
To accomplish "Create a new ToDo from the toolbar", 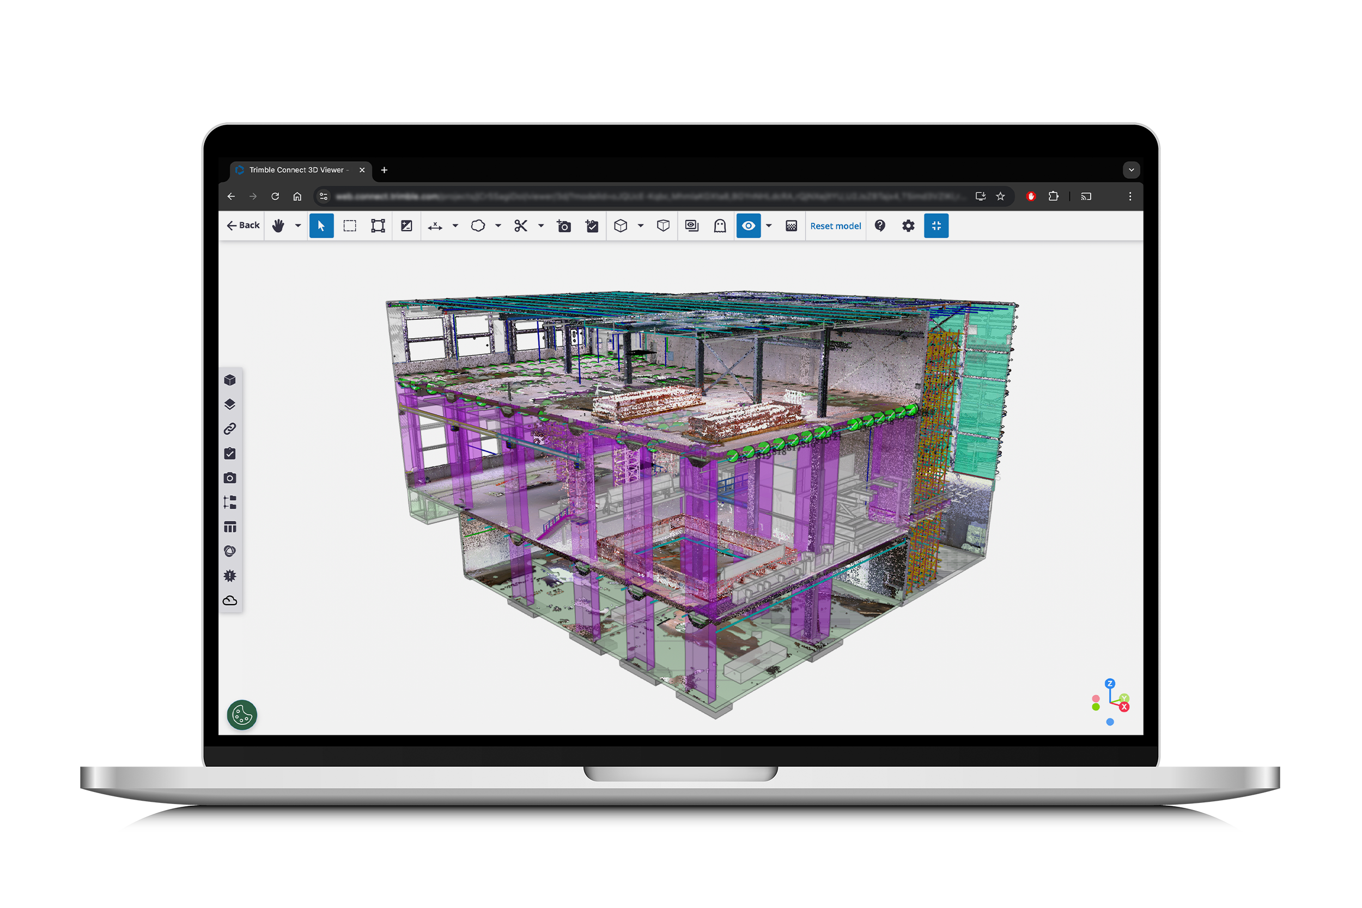I will 592,226.
